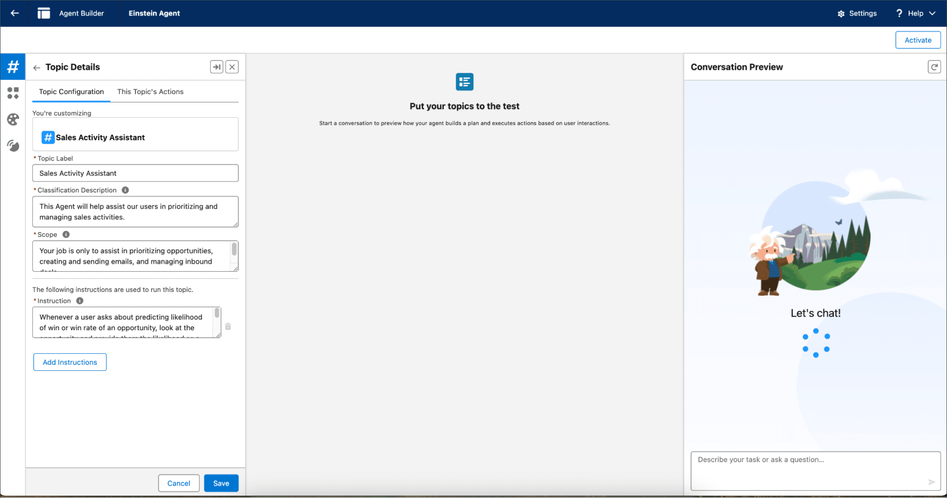
Task: Show Classification Description info tooltip
Action: [125, 190]
